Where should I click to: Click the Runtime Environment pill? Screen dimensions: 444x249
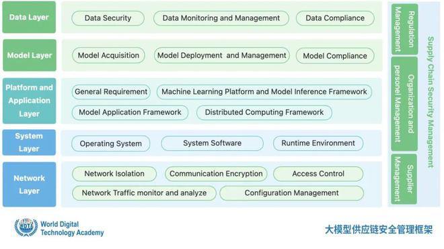[318, 143]
